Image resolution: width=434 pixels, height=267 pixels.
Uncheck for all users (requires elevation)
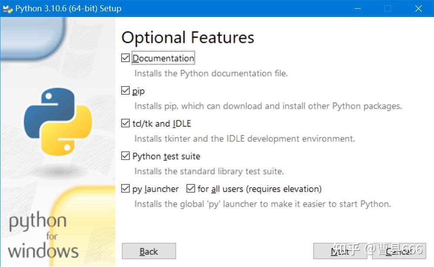click(190, 188)
